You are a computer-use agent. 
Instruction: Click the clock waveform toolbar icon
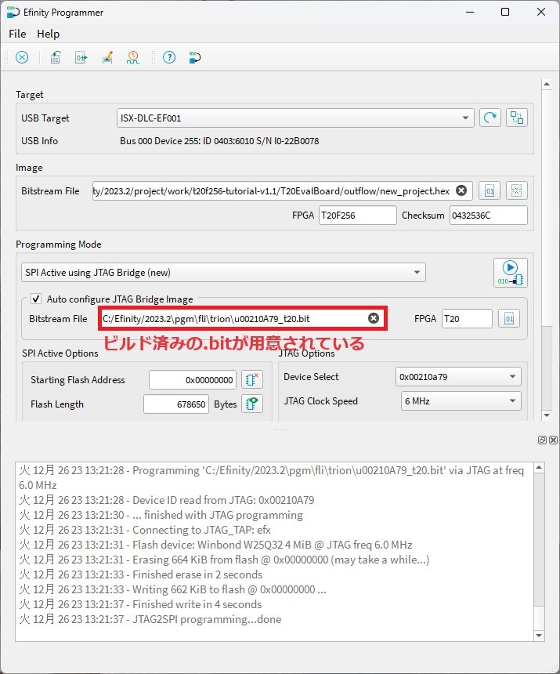pyautogui.click(x=133, y=57)
